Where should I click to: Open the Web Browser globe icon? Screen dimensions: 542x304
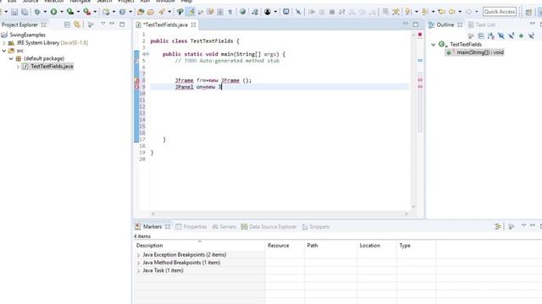click(x=243, y=12)
